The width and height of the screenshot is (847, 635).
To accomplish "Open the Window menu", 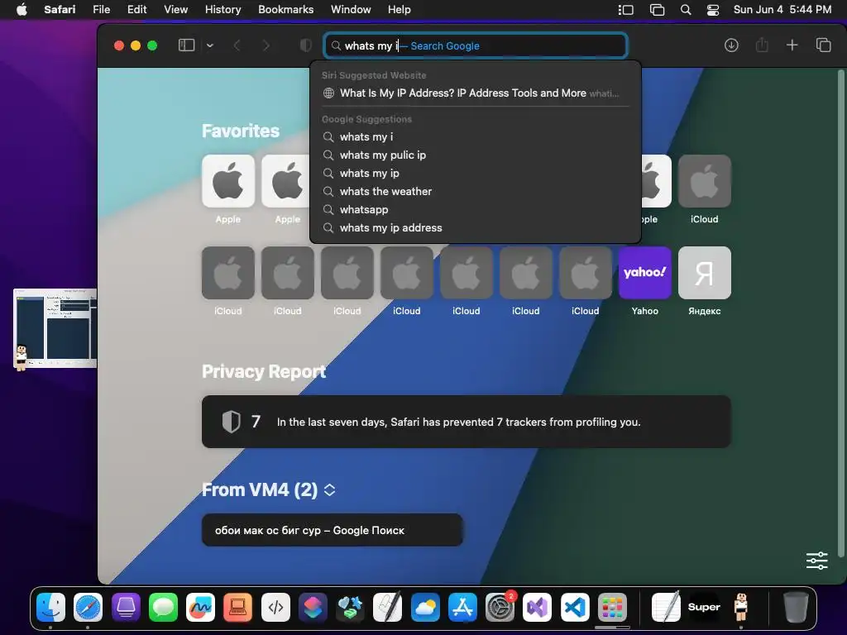I will tap(351, 9).
